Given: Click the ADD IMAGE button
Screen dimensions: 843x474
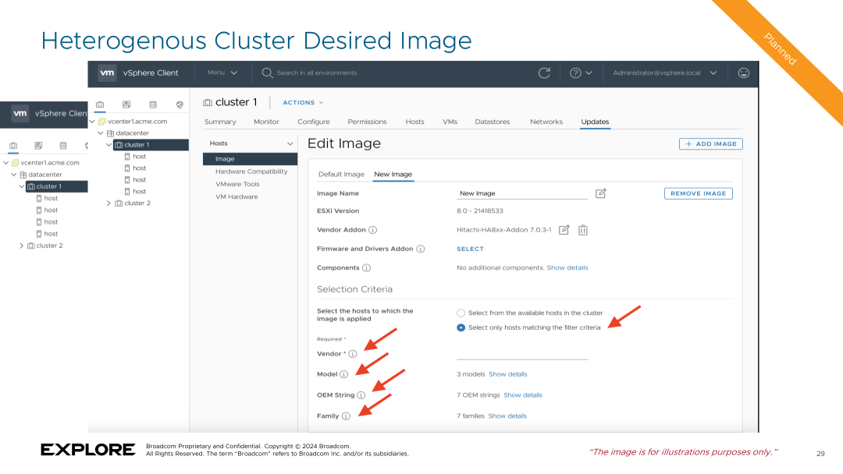Looking at the screenshot, I should [x=711, y=144].
